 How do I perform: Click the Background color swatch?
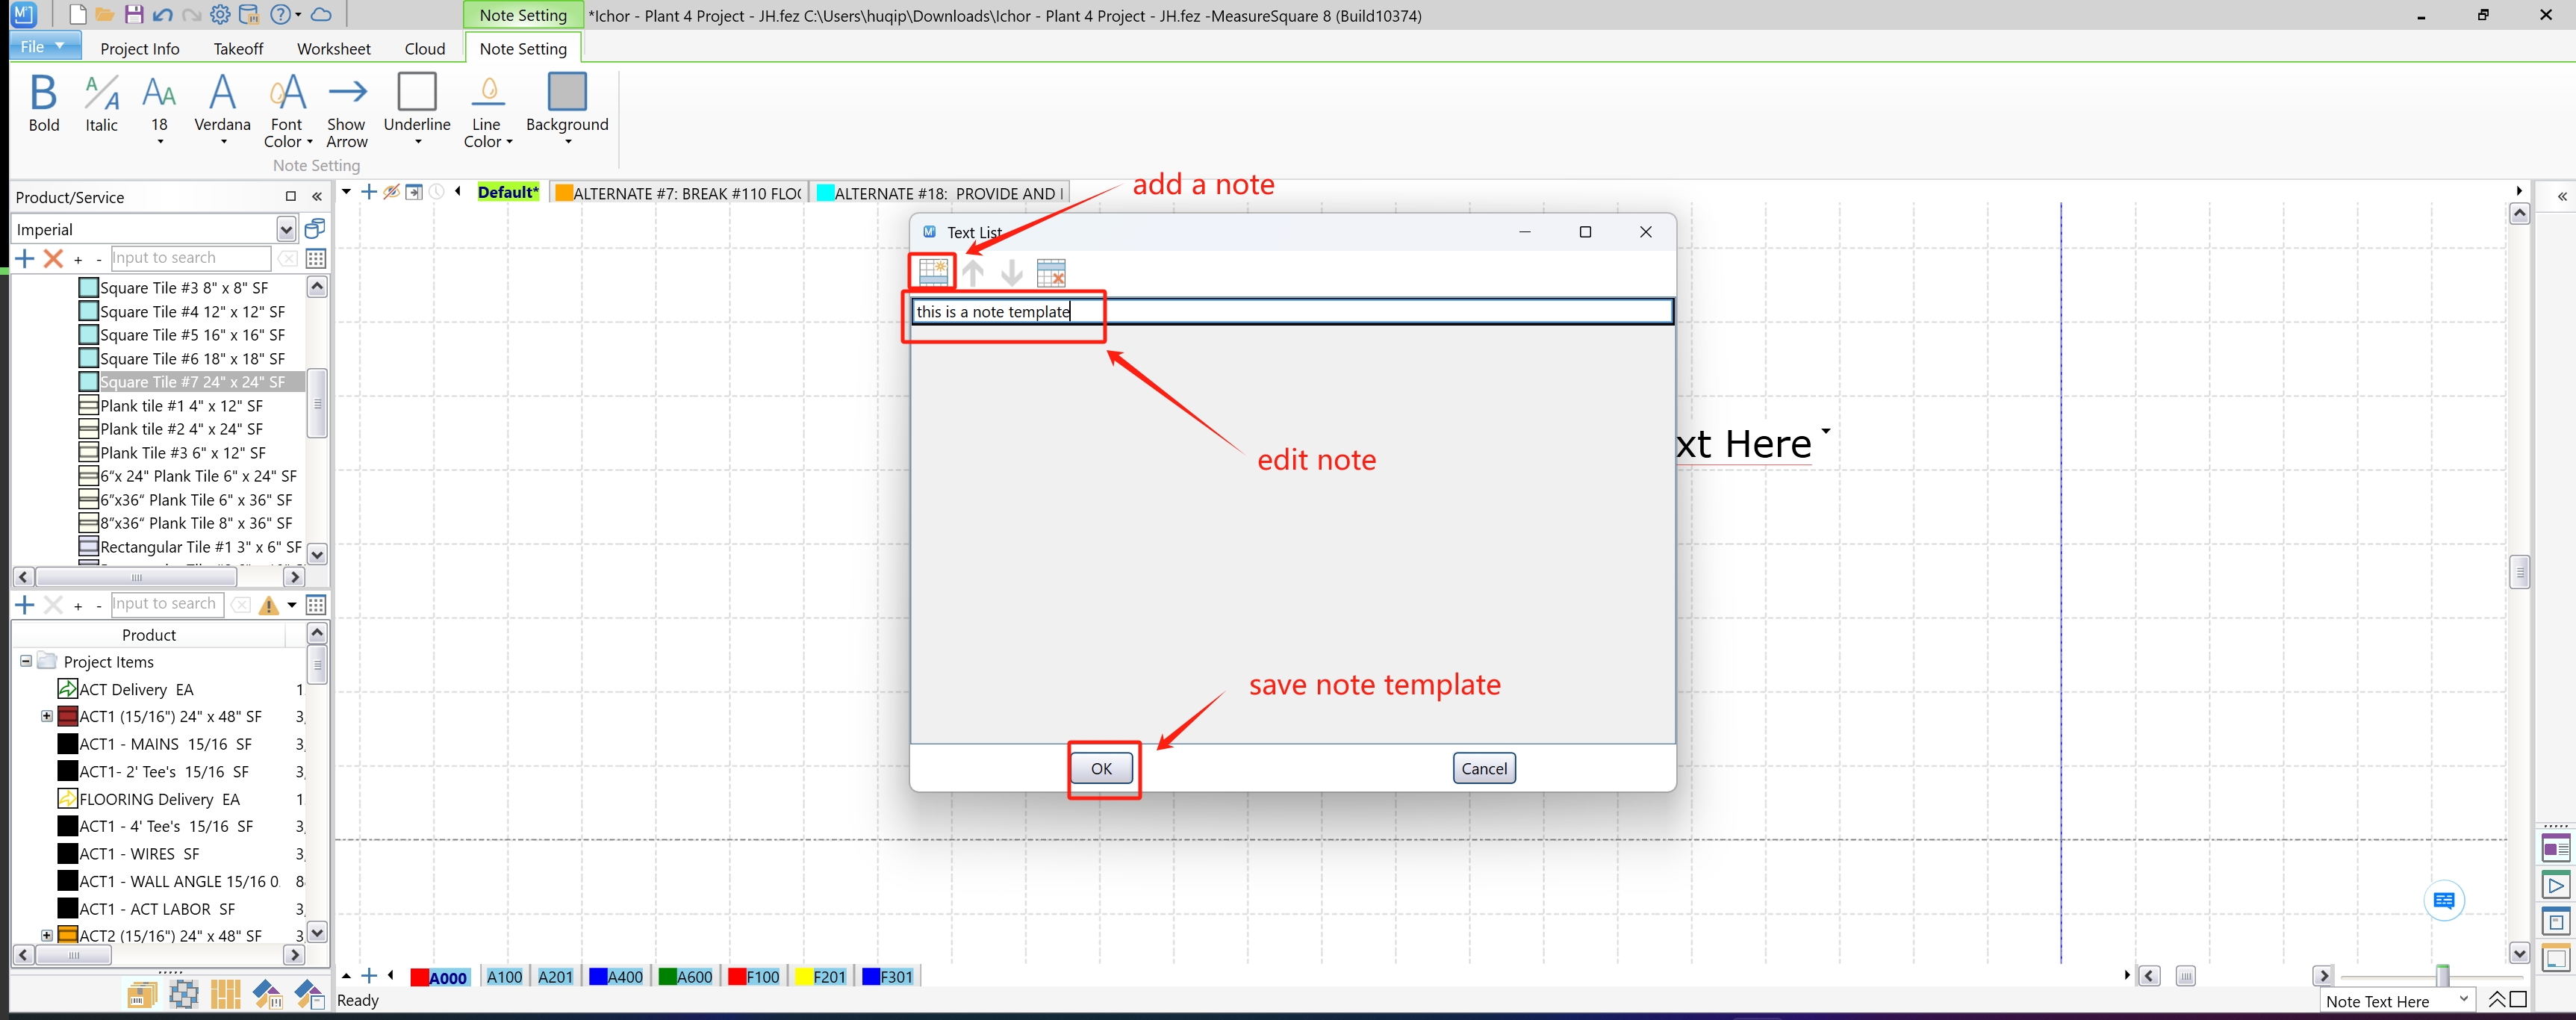point(566,92)
